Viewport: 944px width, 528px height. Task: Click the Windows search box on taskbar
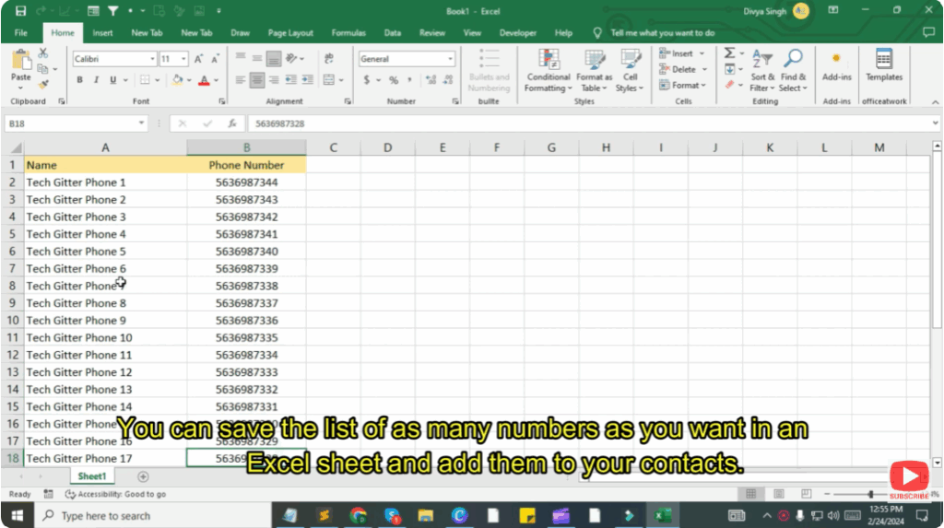click(154, 515)
